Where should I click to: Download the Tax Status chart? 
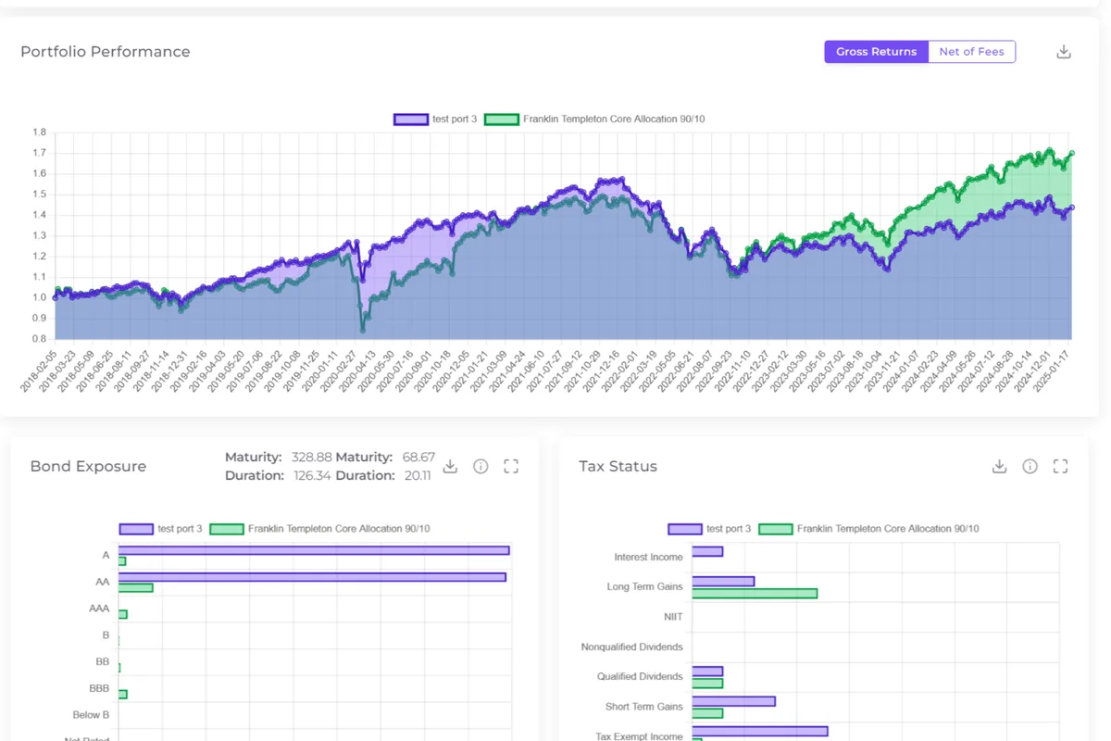999,466
